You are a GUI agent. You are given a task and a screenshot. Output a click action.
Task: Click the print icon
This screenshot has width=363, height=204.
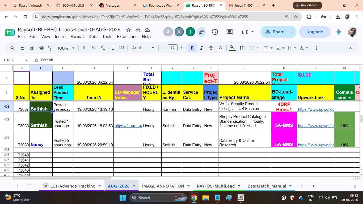pos(41,48)
